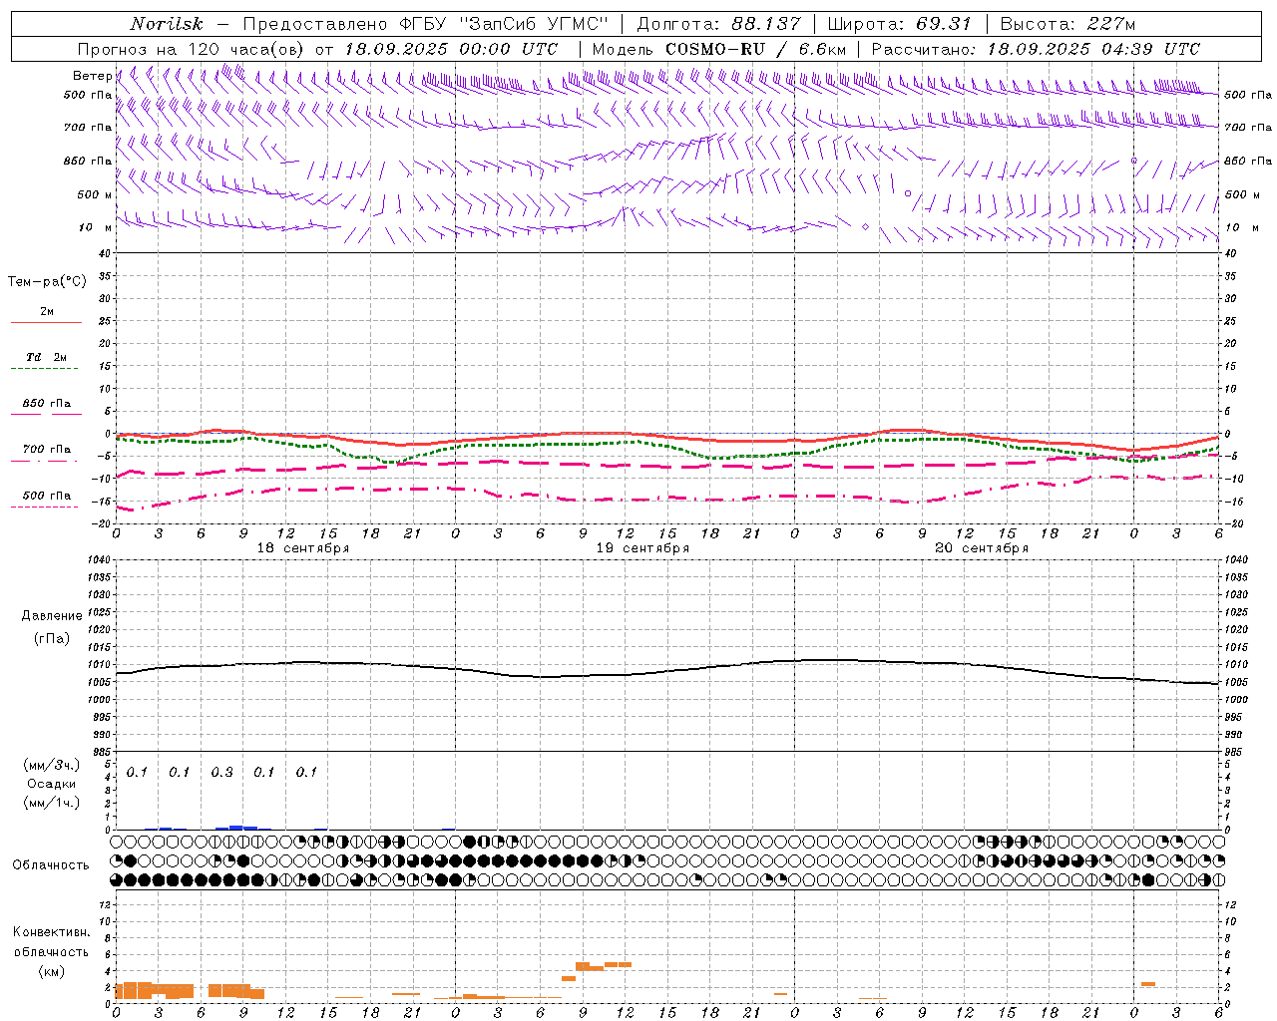Click the 19 сентября date label

coord(642,548)
